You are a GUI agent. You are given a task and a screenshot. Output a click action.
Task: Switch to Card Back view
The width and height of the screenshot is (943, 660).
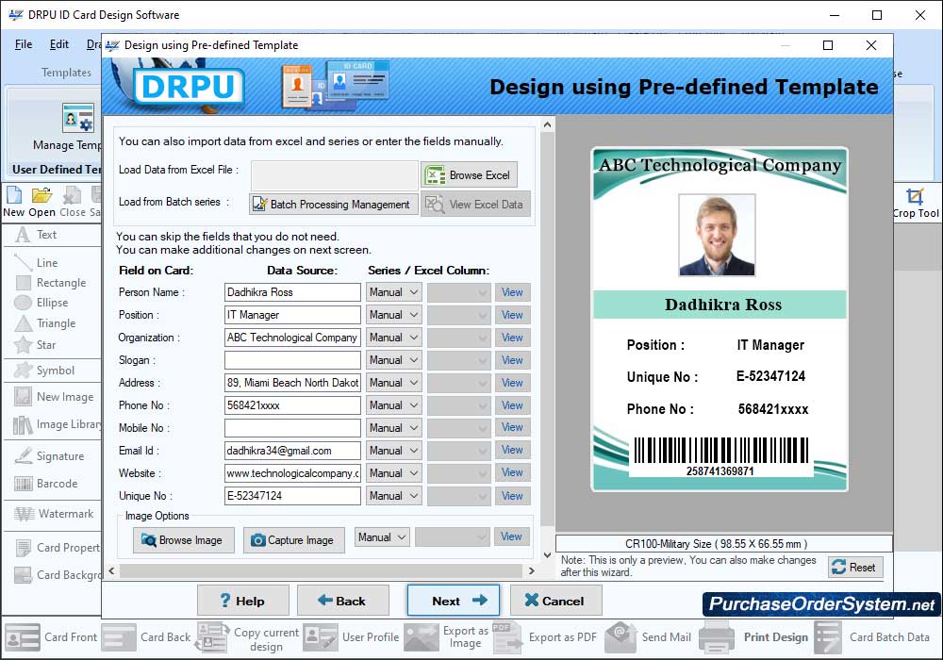(146, 637)
